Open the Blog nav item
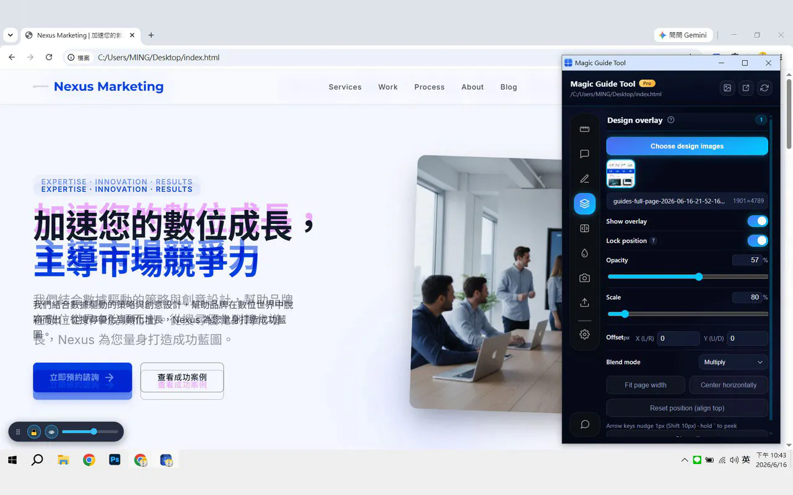 pos(509,87)
